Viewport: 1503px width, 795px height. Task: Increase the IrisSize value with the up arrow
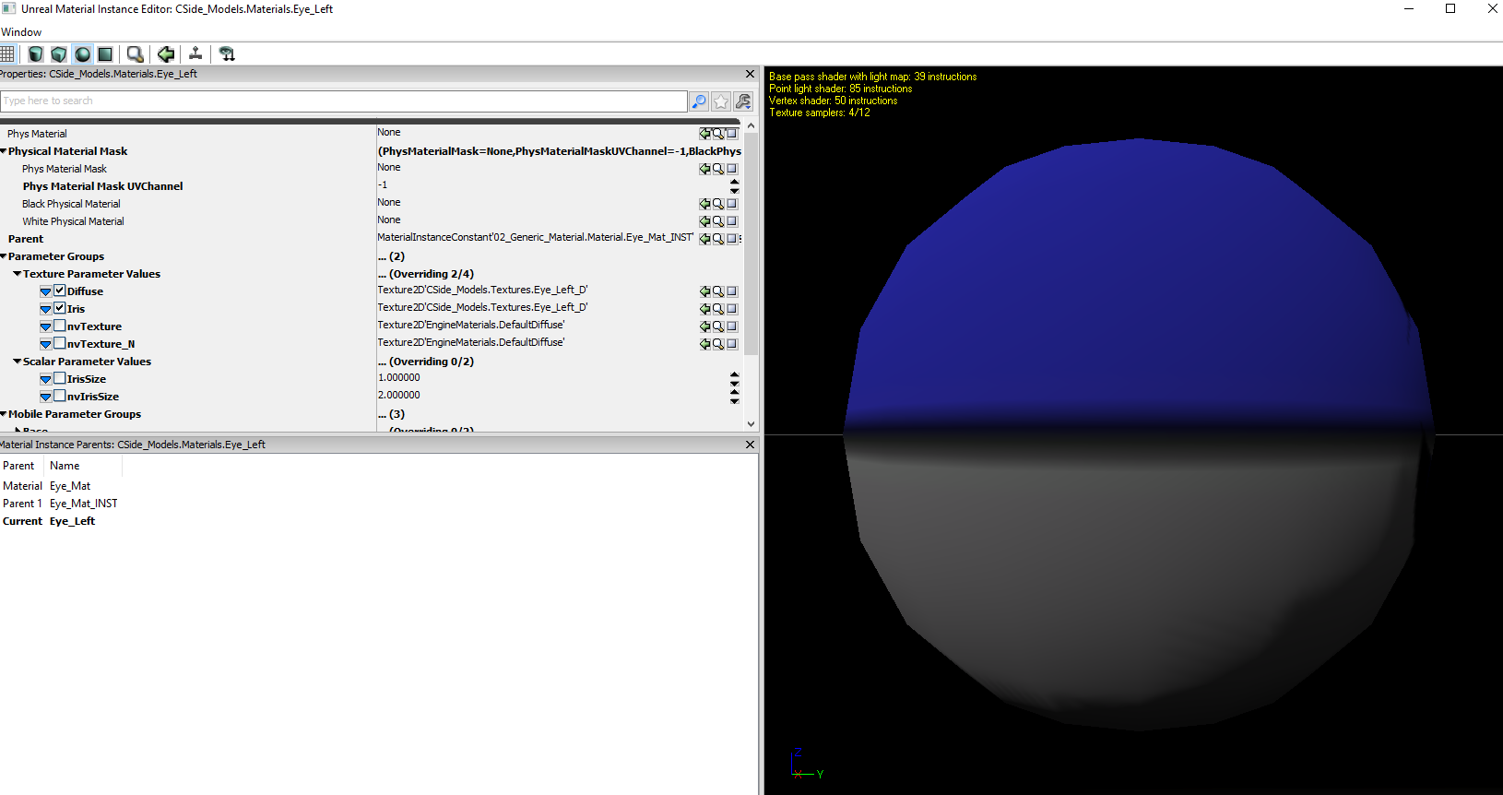pos(735,374)
